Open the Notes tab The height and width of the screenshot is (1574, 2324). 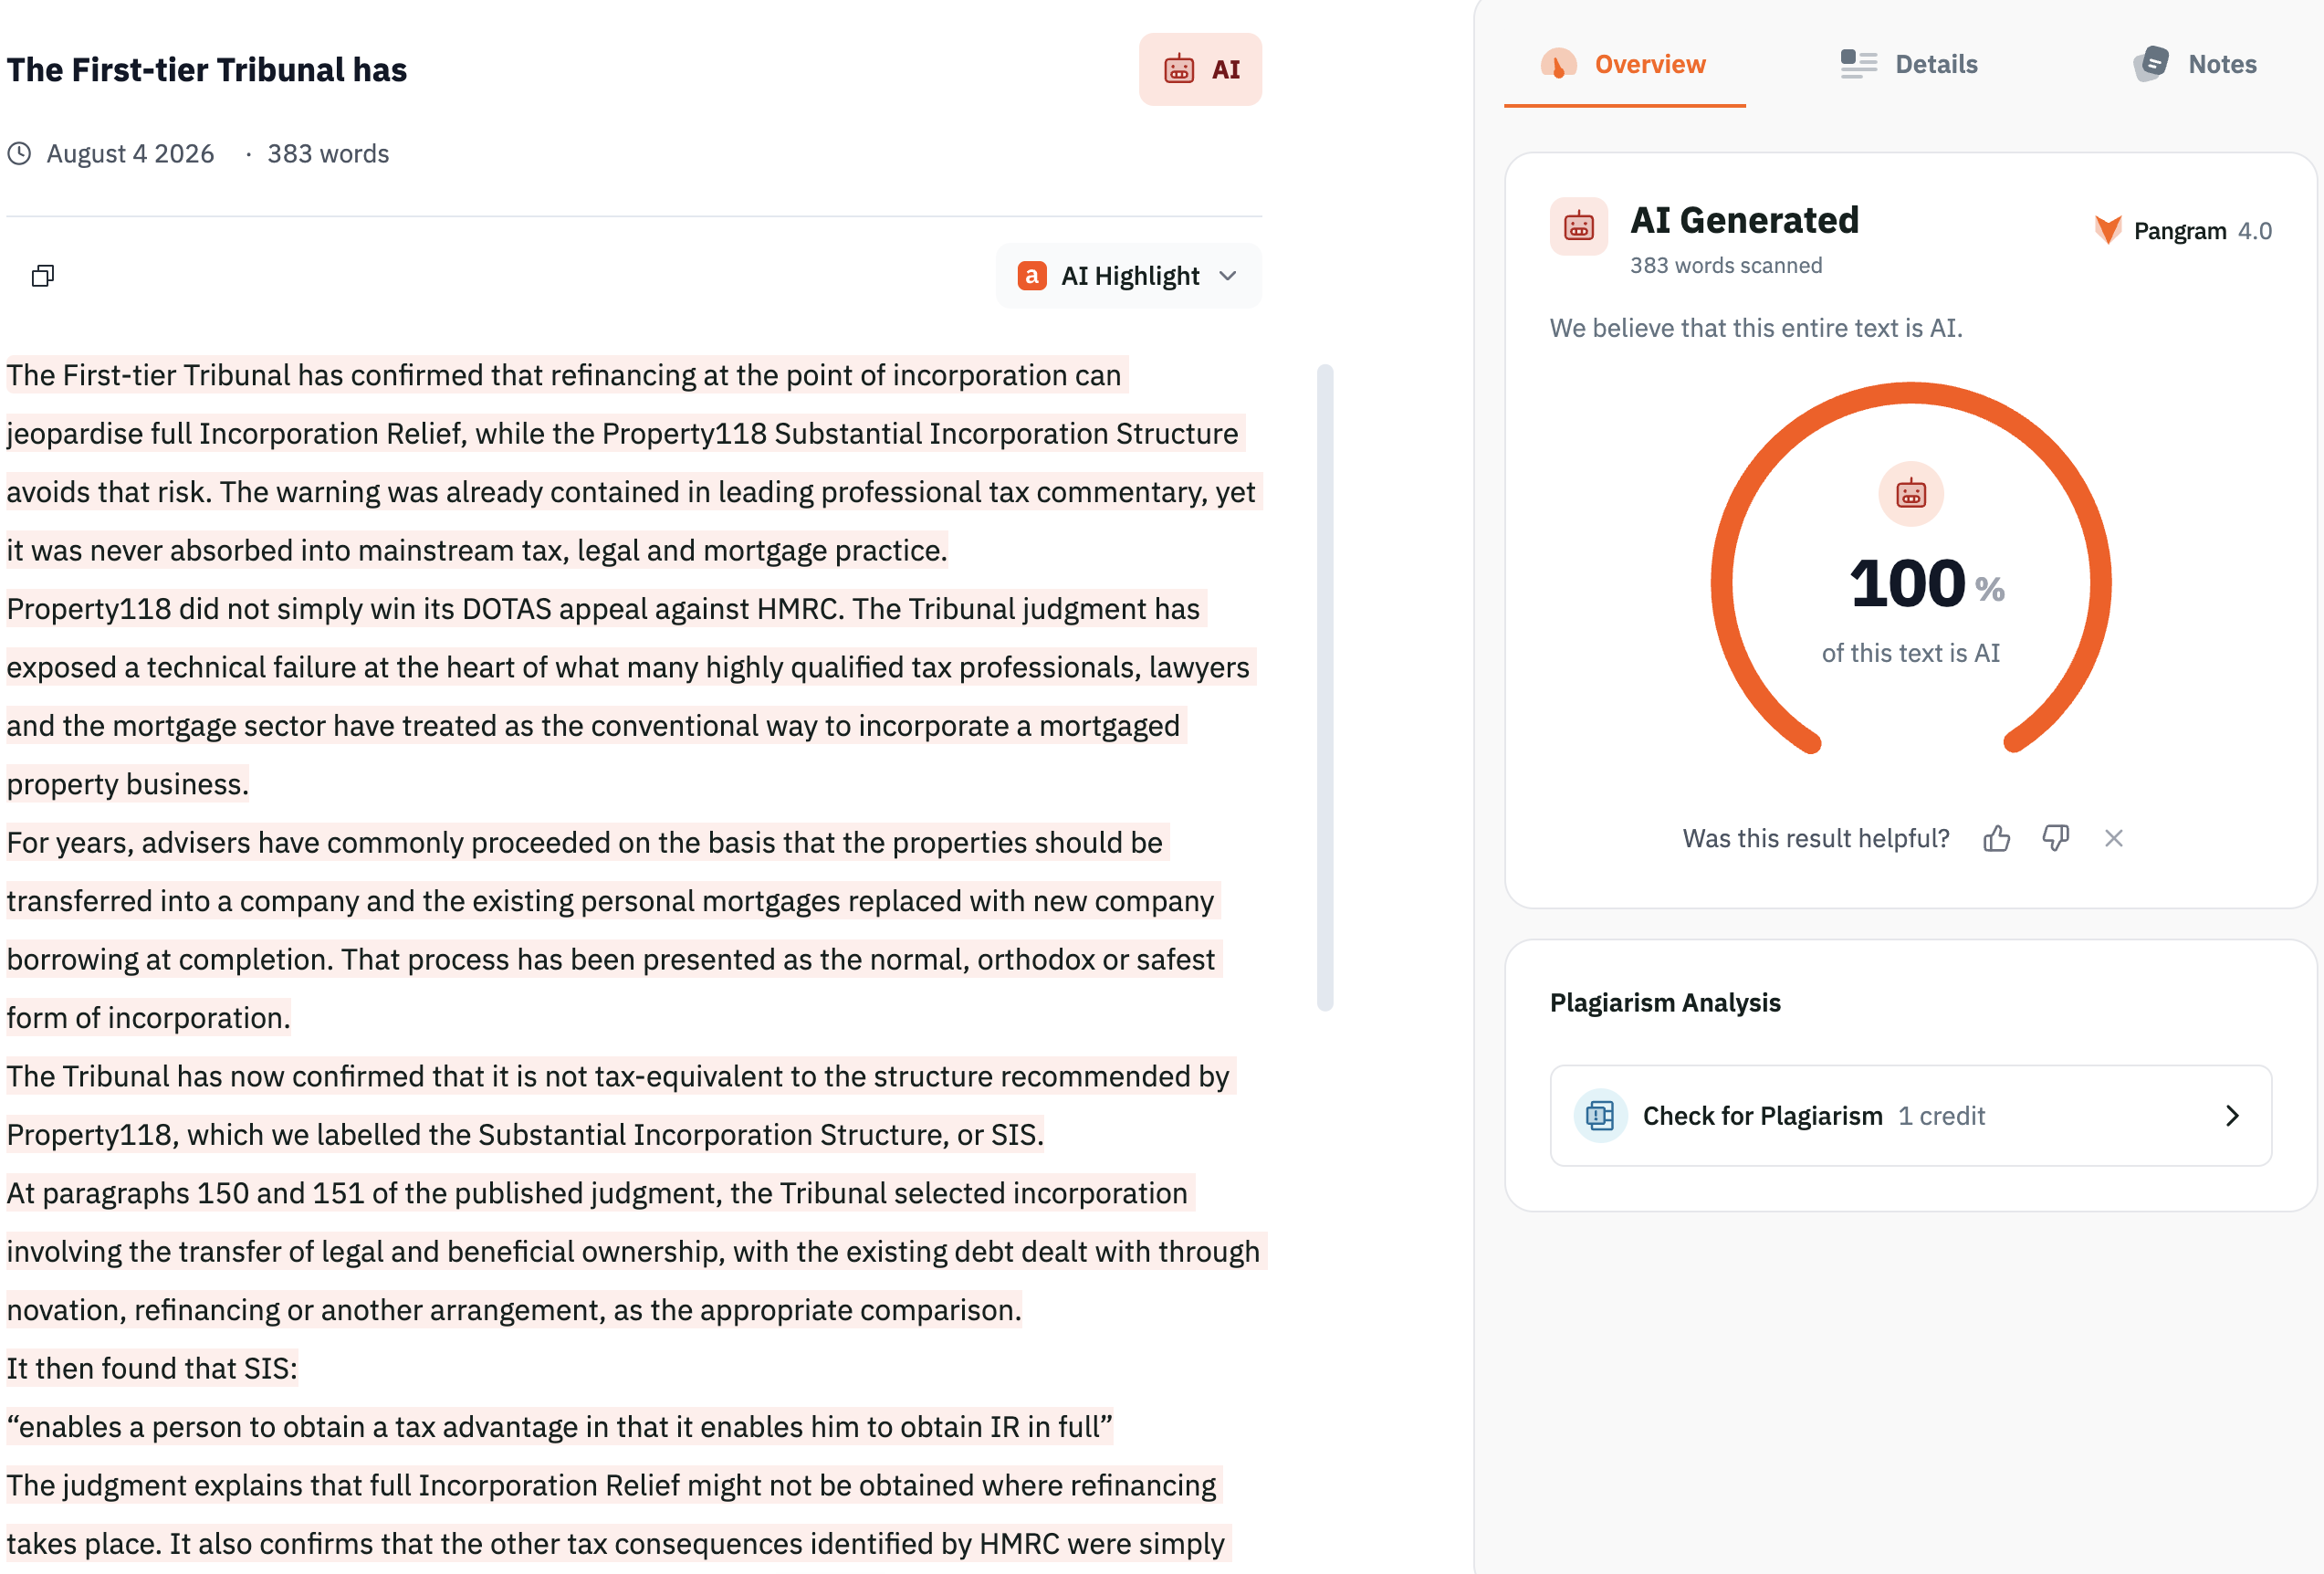coord(2195,64)
